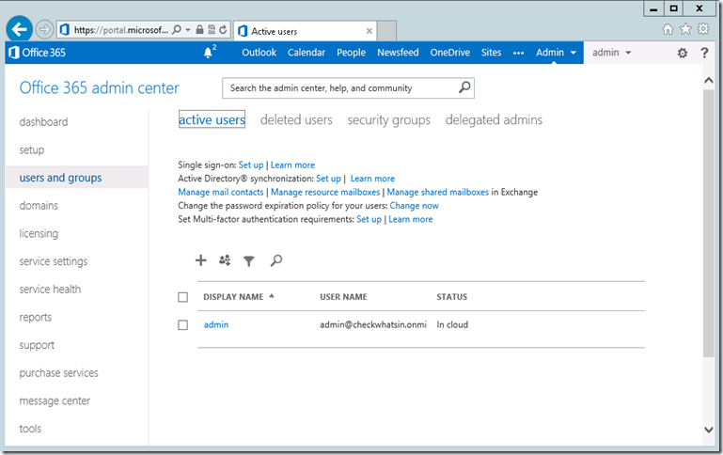
Task: Close the Active users browser tab
Action: [x=369, y=31]
